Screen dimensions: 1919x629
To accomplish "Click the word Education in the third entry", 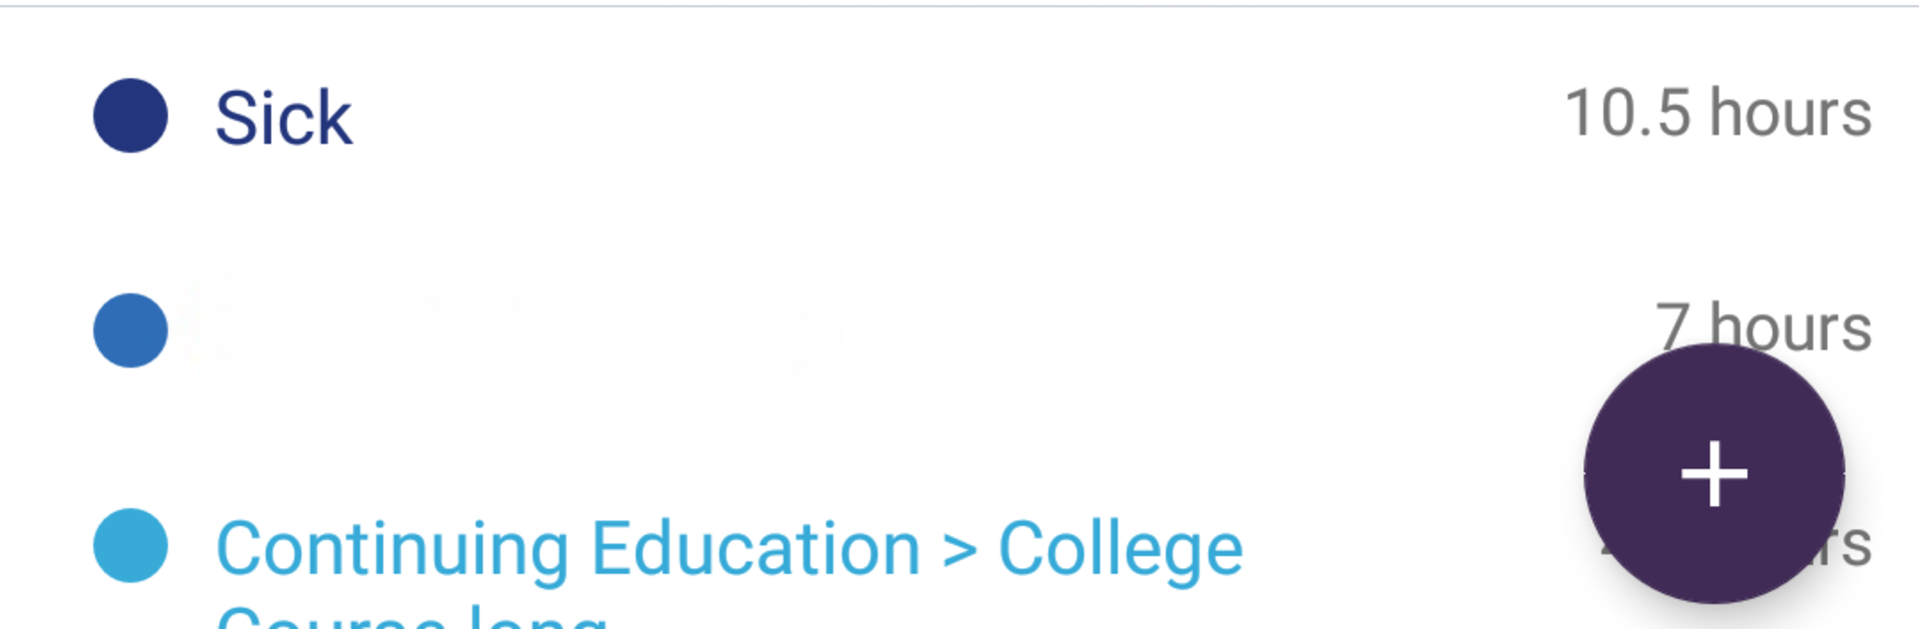I will tap(756, 549).
